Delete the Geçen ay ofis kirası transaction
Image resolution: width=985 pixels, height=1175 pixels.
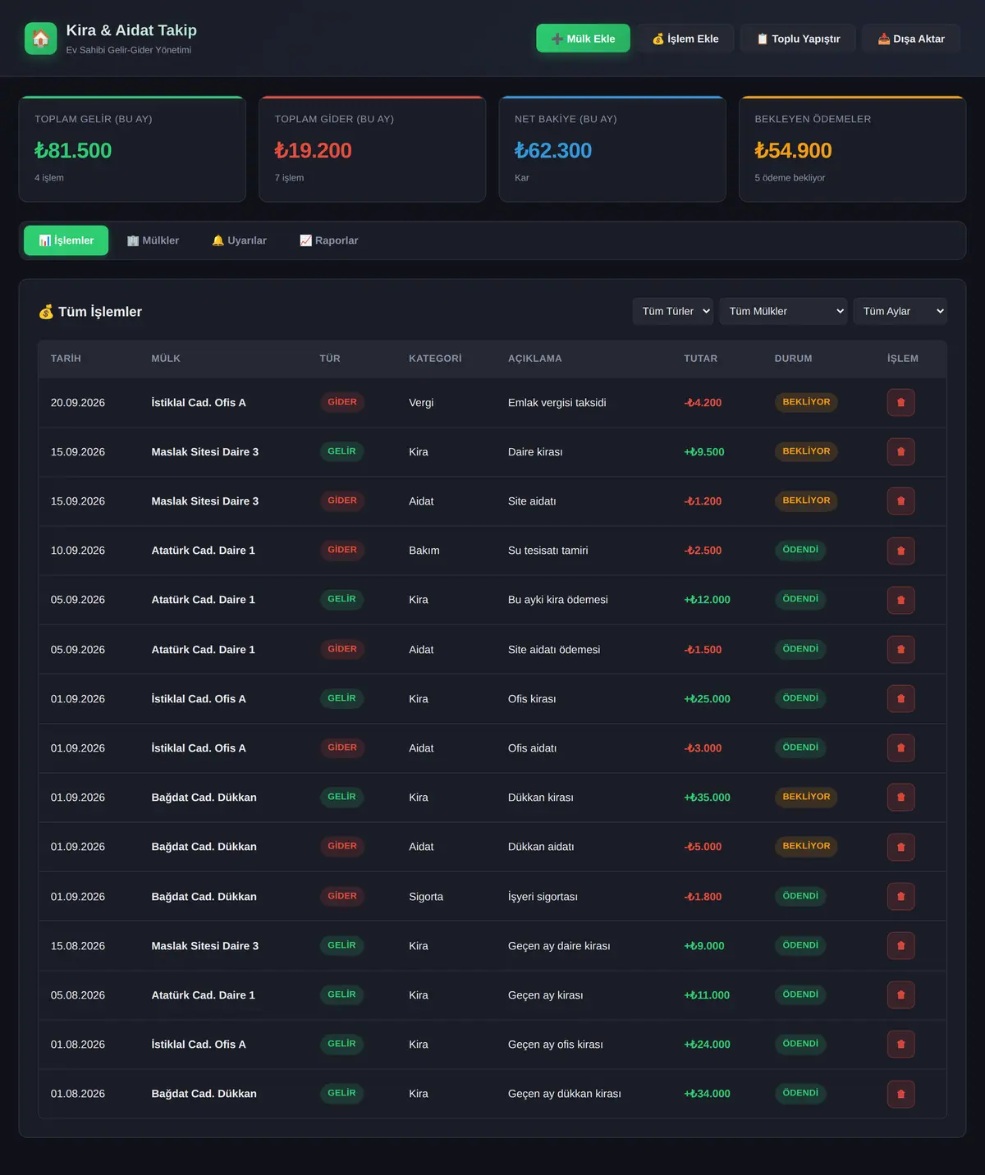pos(900,1044)
